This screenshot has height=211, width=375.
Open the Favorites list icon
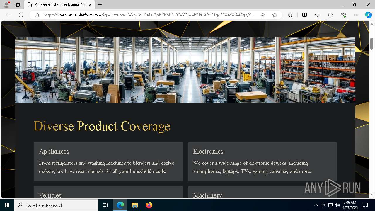coord(318,15)
